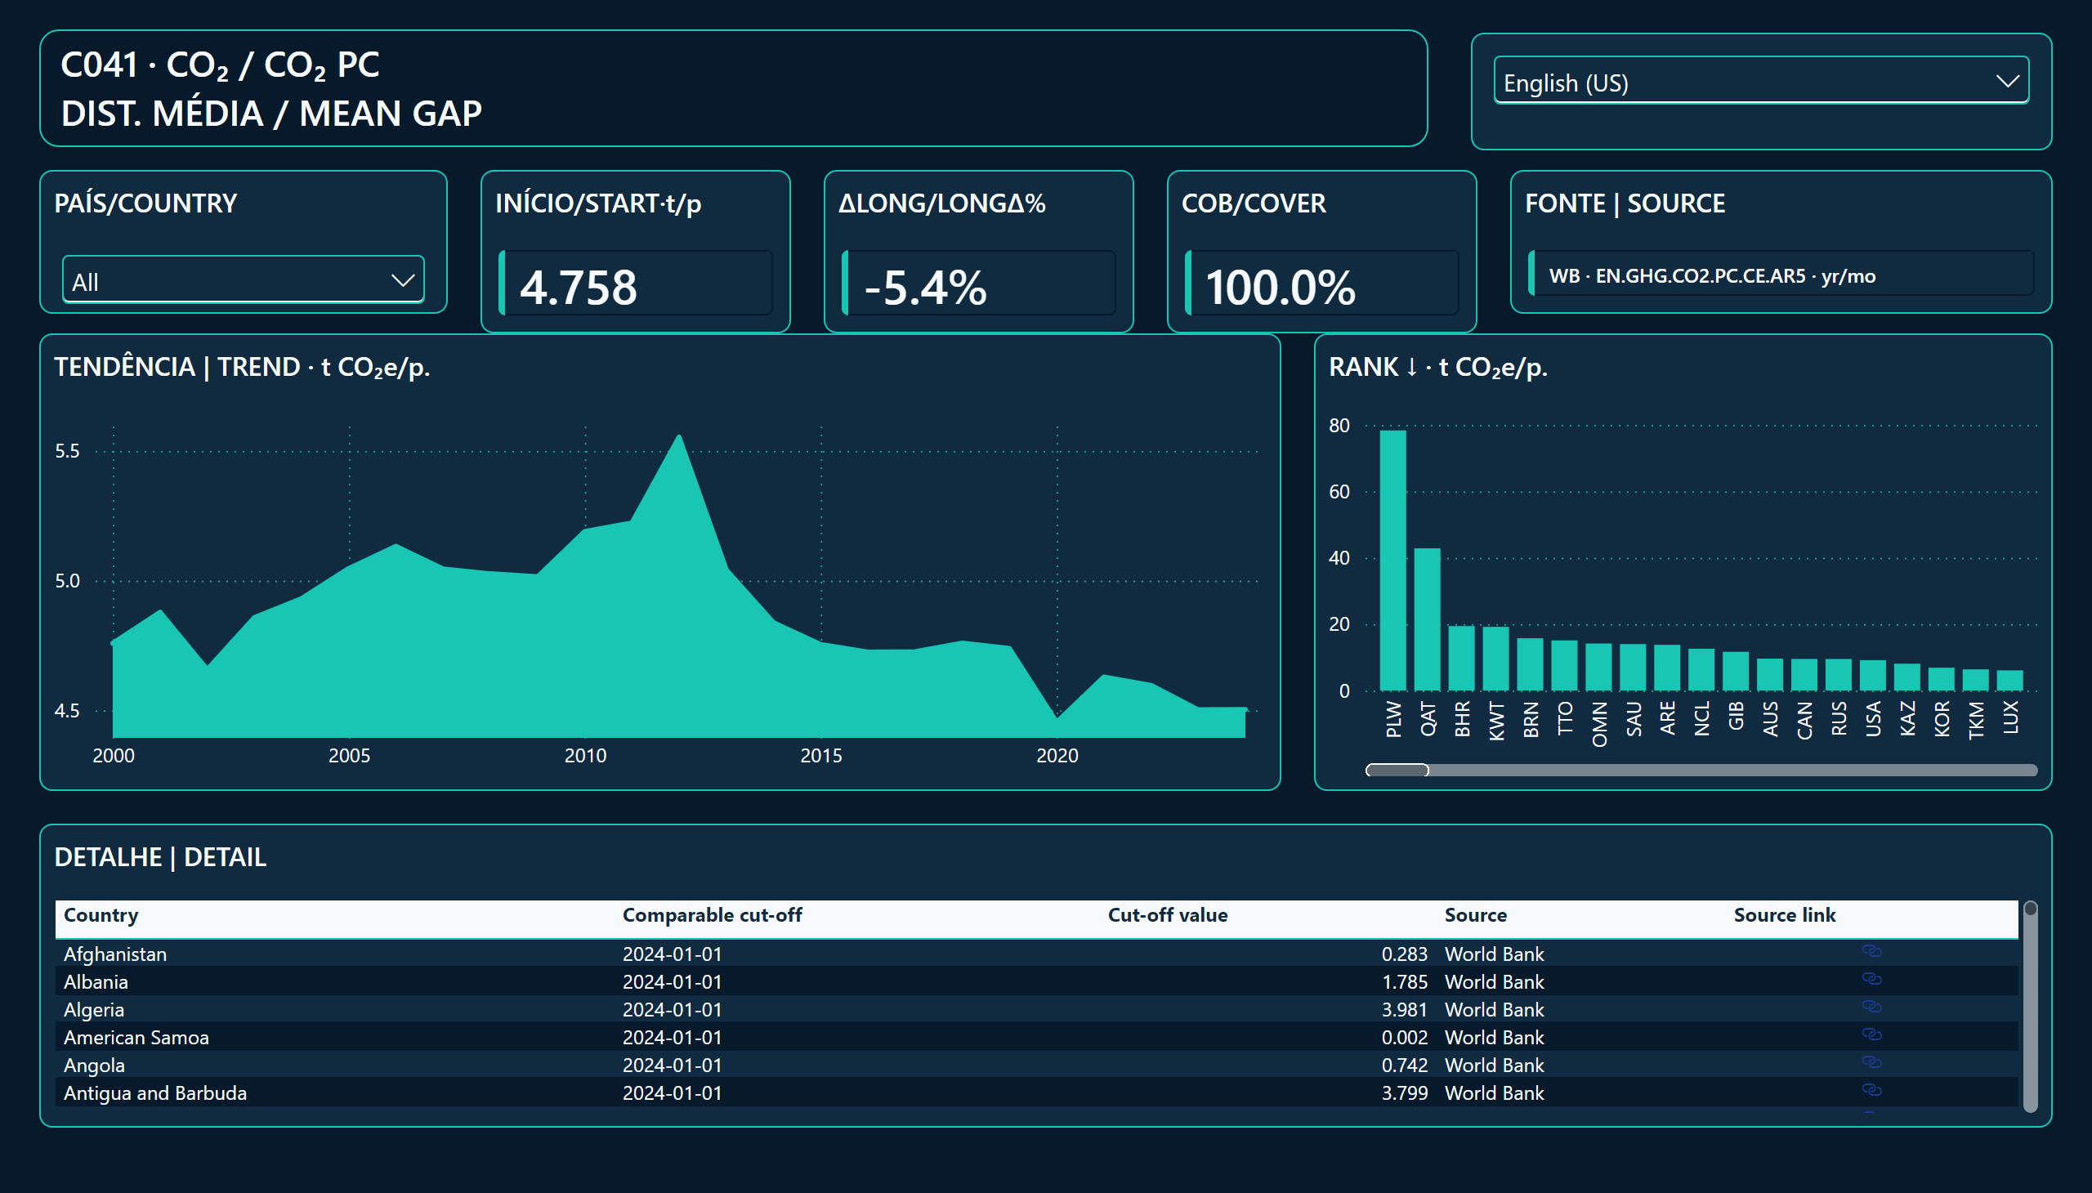Open the Antigua and Barbuda source link icon
Viewport: 2092px width, 1193px height.
(1871, 1091)
